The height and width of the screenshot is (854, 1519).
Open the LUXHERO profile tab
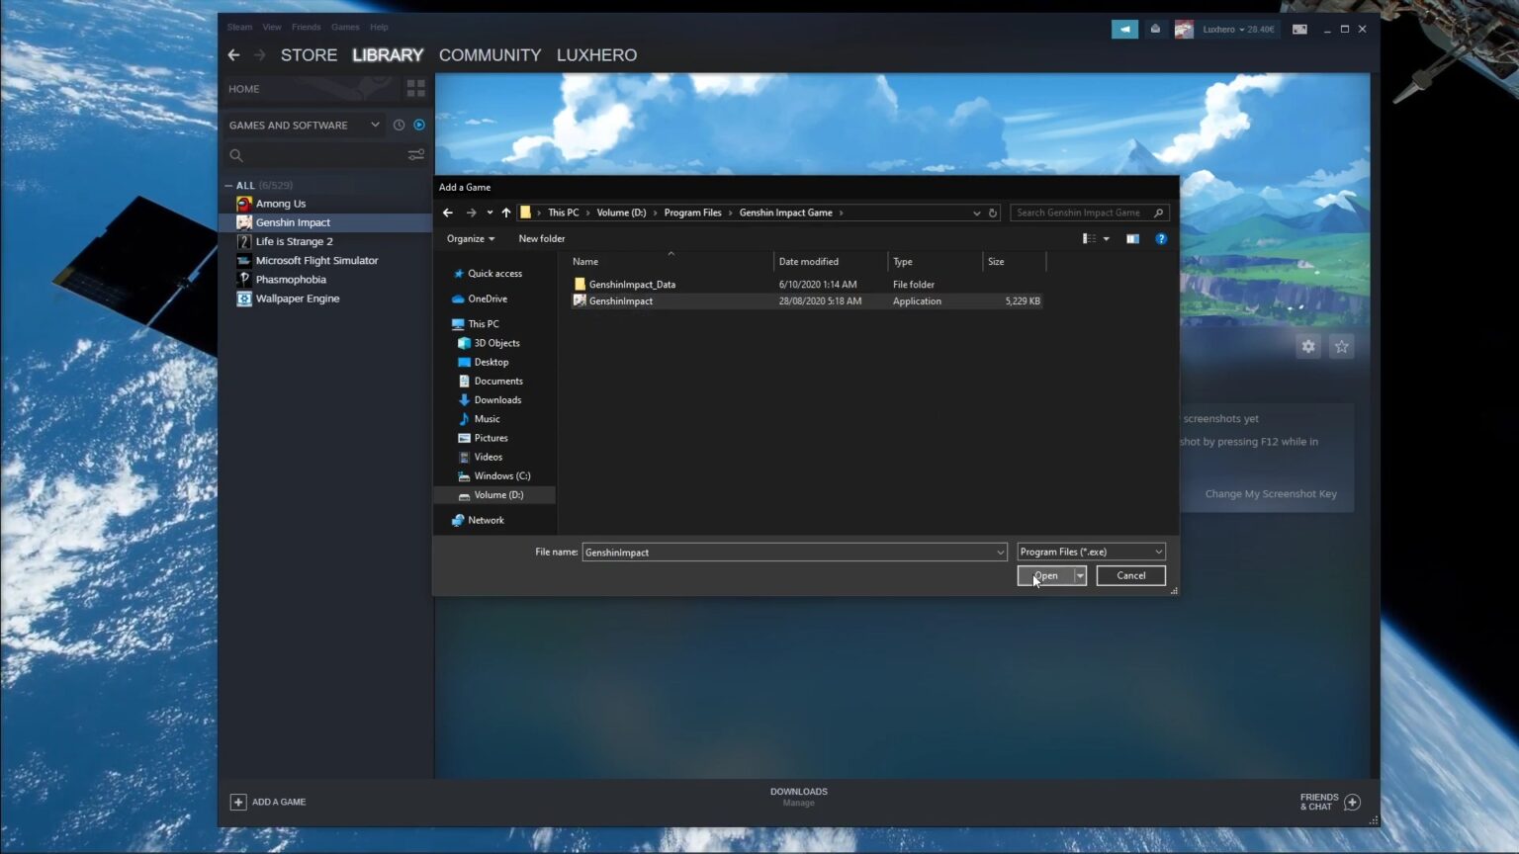pos(596,55)
